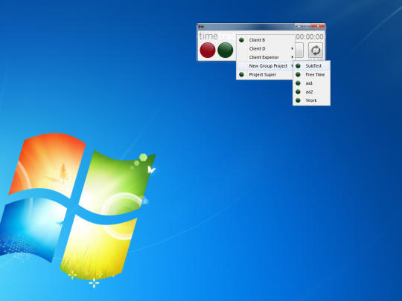Image resolution: width=402 pixels, height=301 pixels.
Task: Select the Work task entry
Action: point(311,100)
